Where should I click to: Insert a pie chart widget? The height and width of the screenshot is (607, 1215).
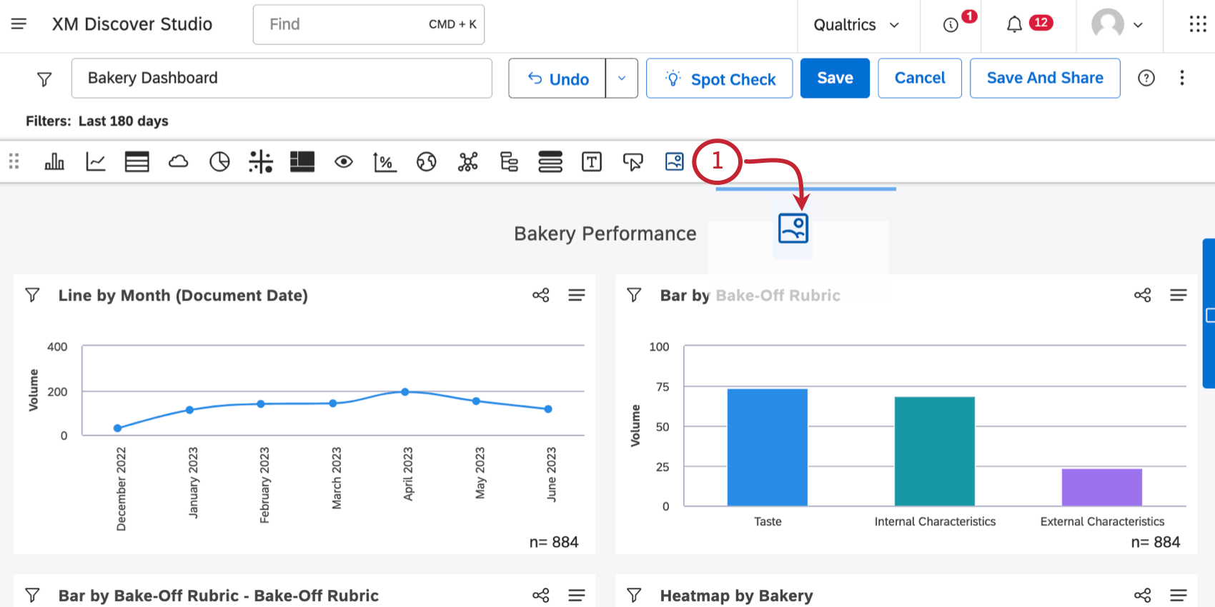click(x=219, y=162)
